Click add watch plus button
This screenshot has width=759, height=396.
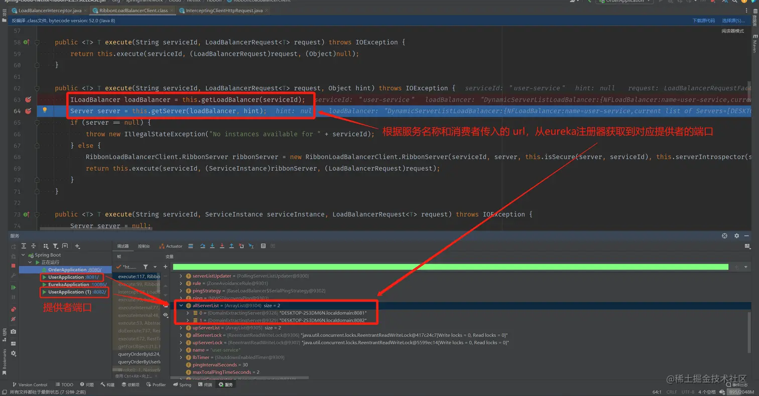tap(165, 267)
